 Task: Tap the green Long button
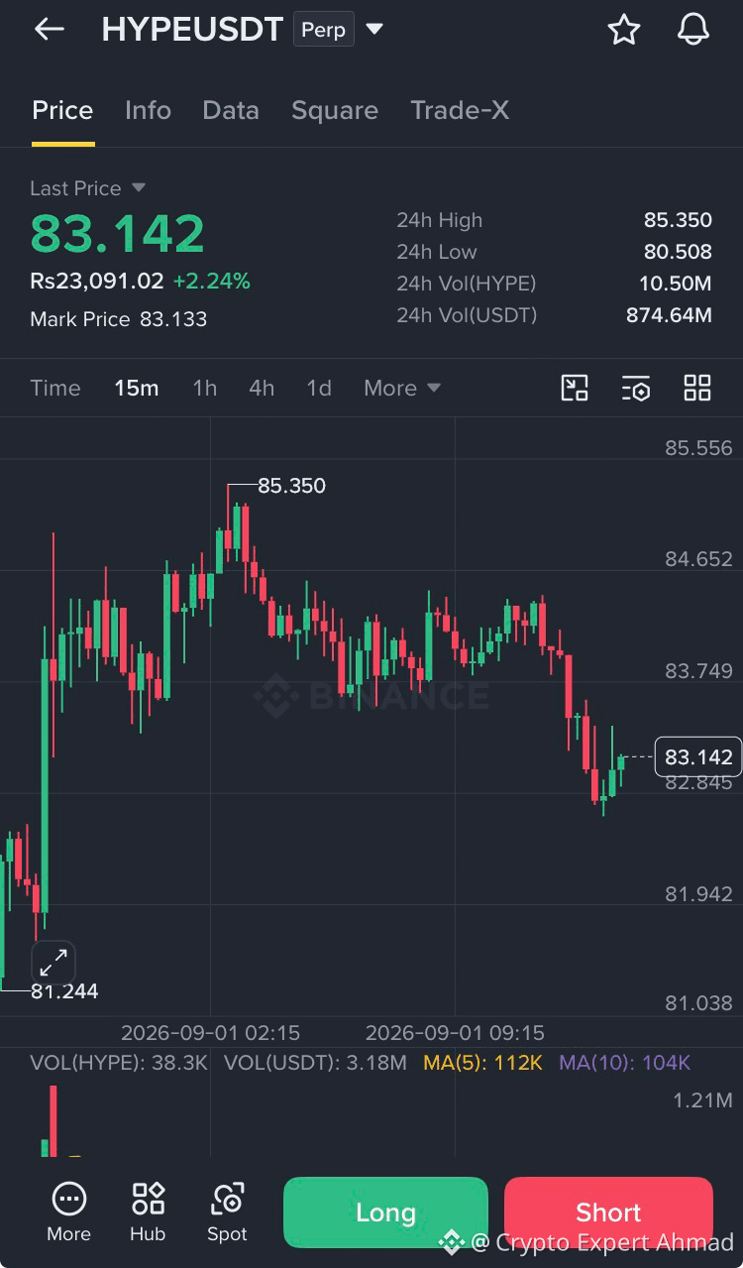click(x=385, y=1211)
